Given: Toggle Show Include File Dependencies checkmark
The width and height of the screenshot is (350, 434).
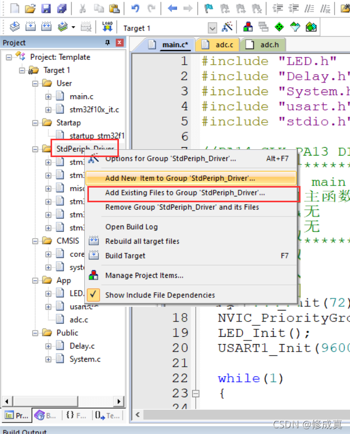Looking at the screenshot, I should (x=93, y=294).
